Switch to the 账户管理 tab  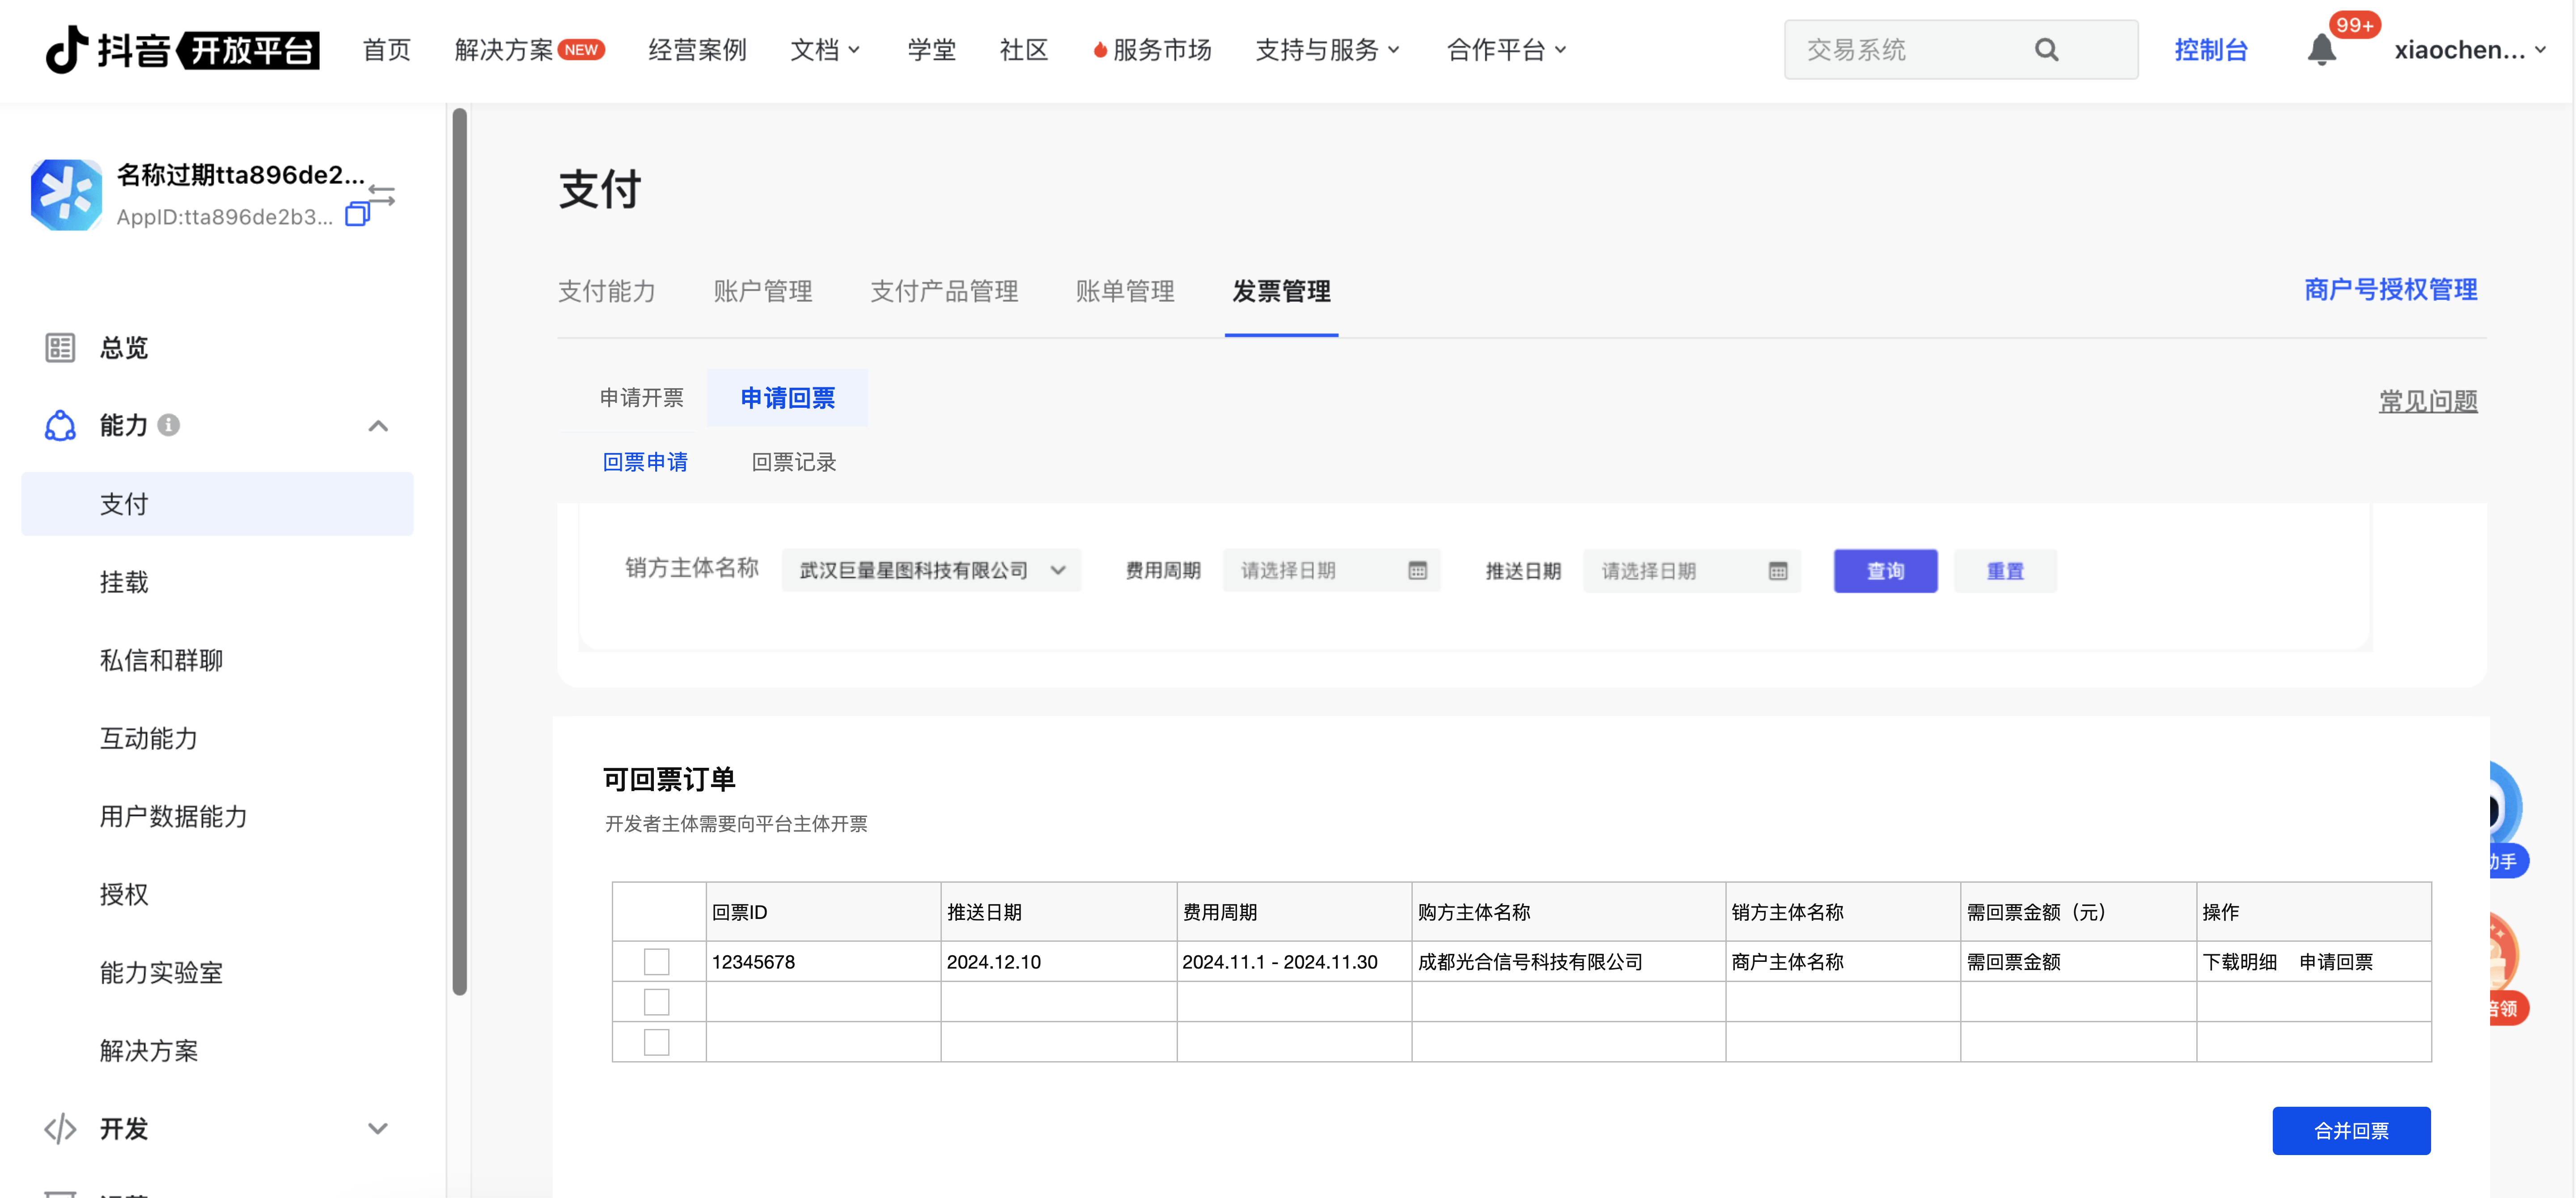(762, 291)
